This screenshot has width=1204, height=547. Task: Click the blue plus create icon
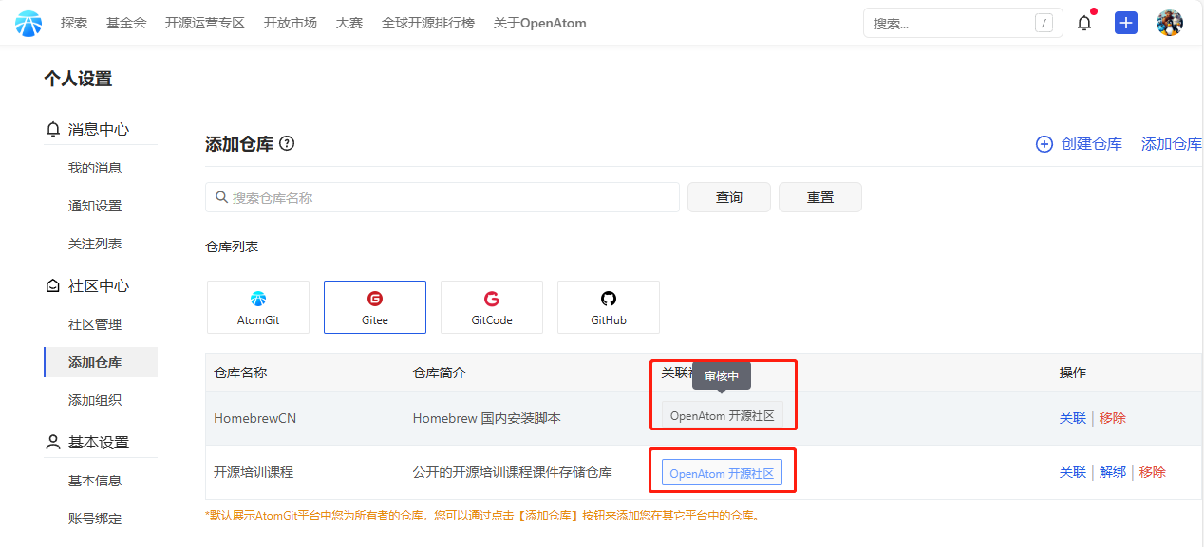pos(1126,23)
